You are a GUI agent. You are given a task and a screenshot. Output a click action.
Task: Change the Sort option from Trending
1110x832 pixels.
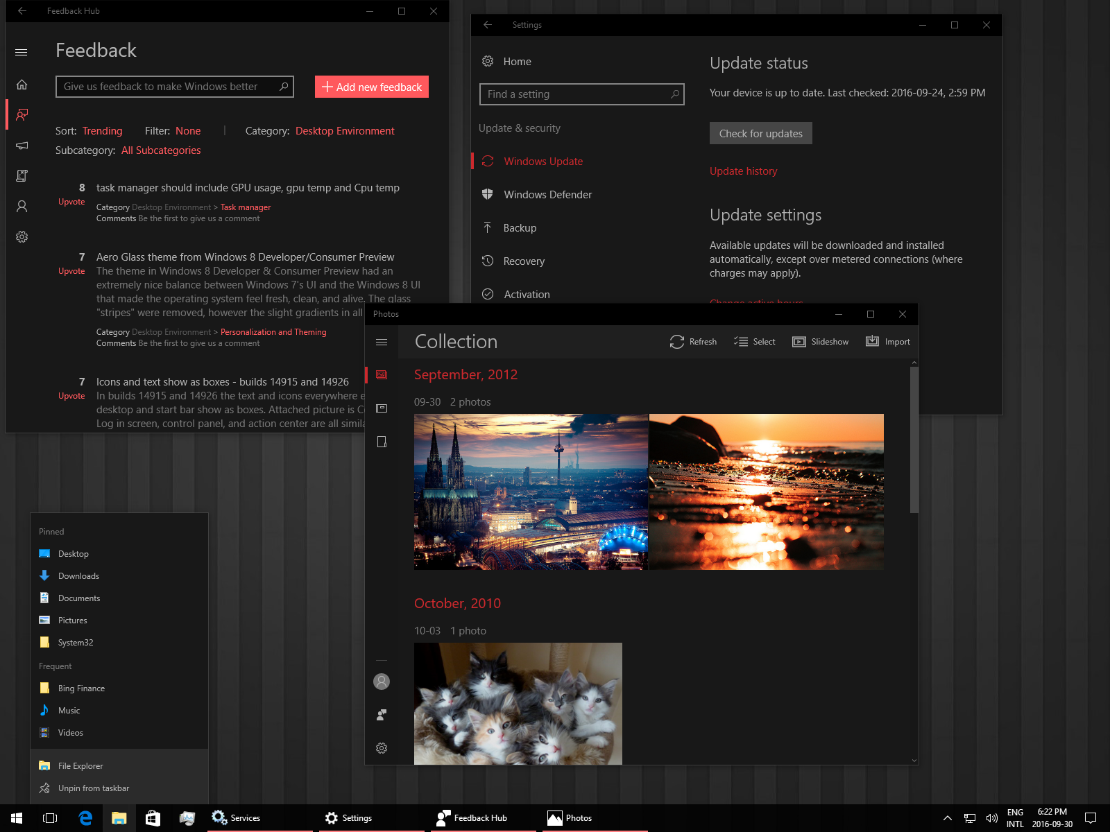coord(102,130)
